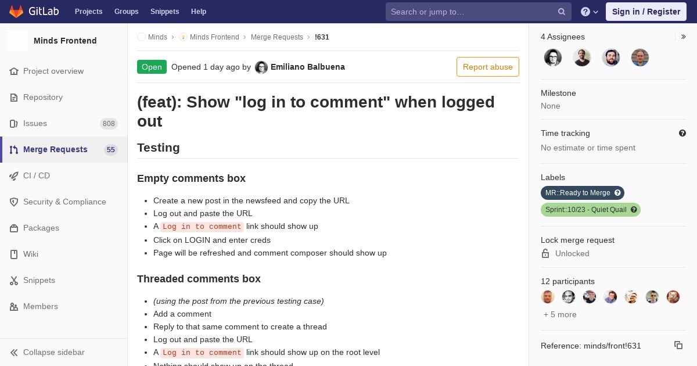
Task: Click Emiliano Balbuena's author avatar
Action: tap(261, 67)
